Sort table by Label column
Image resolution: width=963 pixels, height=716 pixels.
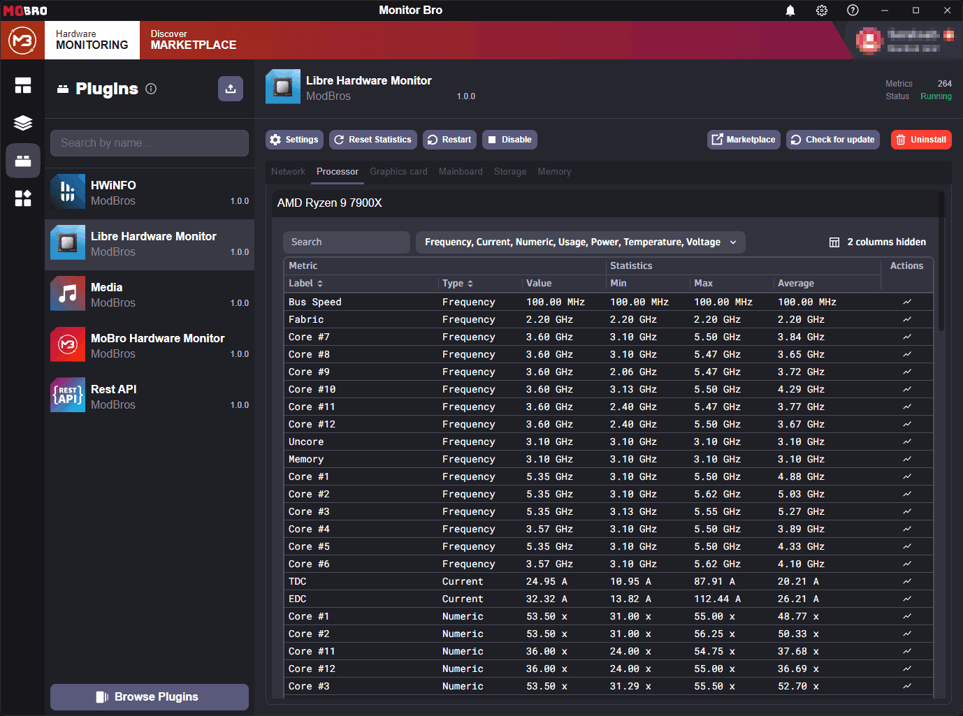click(x=305, y=283)
